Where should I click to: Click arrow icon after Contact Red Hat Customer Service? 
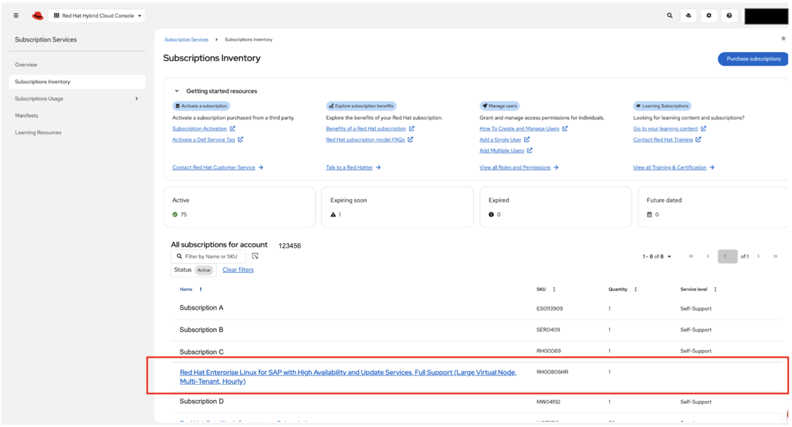pyautogui.click(x=261, y=167)
